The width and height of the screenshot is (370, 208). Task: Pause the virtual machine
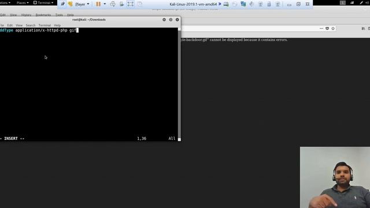click(98, 4)
